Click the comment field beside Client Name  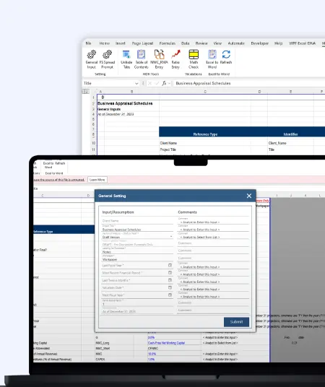tap(213, 221)
